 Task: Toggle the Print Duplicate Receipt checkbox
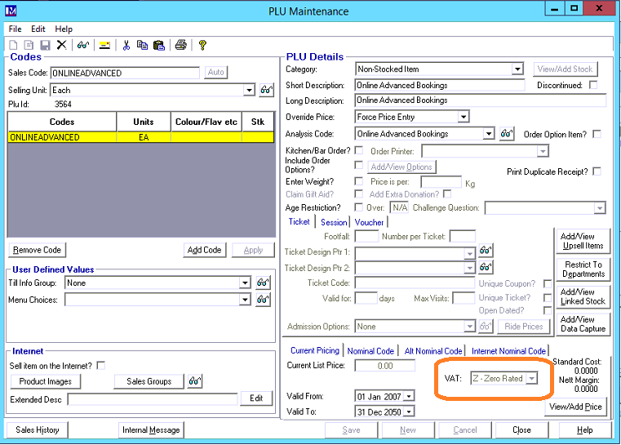597,171
